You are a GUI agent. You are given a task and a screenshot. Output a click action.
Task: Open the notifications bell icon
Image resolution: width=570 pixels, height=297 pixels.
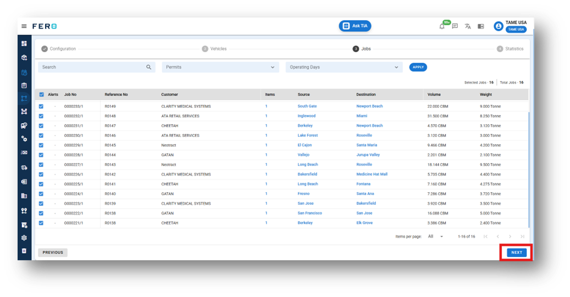(x=442, y=26)
